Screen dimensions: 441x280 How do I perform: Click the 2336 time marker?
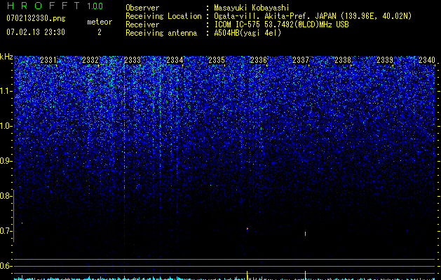tap(259, 60)
